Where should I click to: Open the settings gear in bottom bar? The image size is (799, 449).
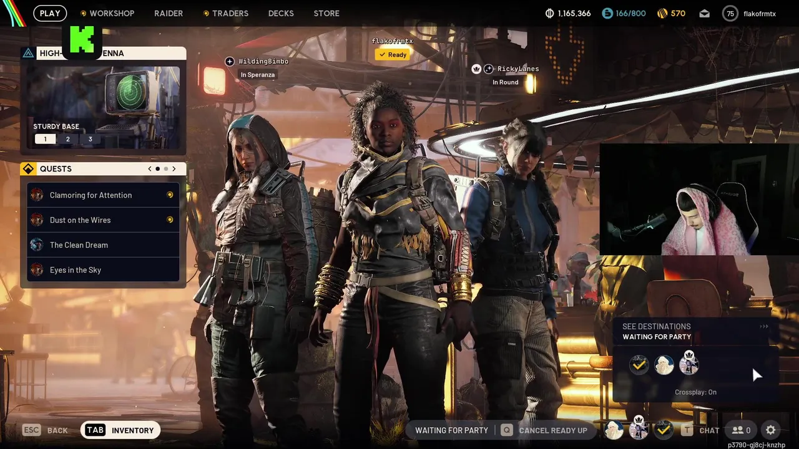click(x=771, y=430)
